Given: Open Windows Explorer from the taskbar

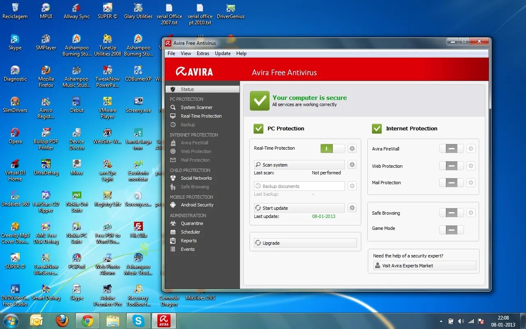Looking at the screenshot, I should [x=113, y=321].
